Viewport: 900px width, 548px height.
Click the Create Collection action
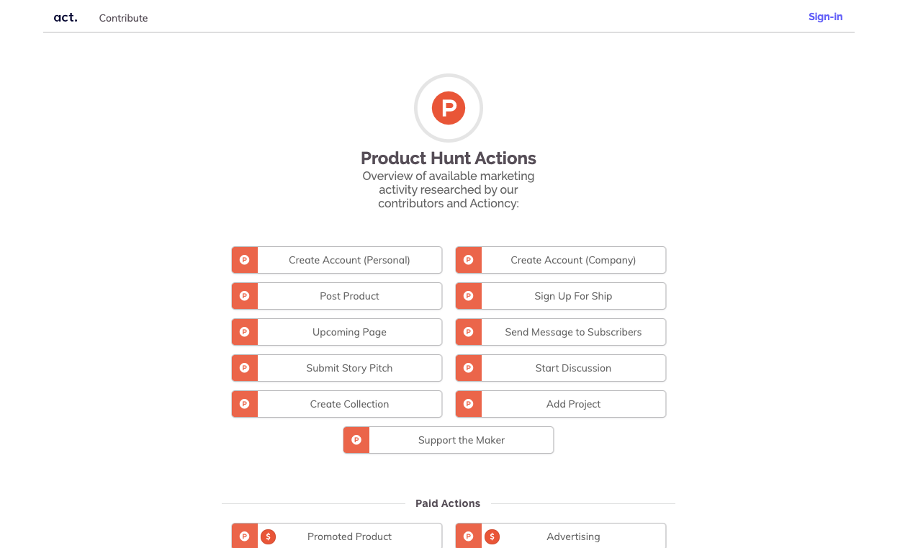pos(349,404)
